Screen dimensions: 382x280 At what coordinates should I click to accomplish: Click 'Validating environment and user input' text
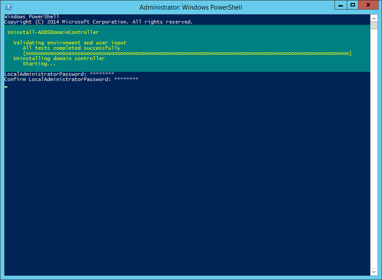click(x=70, y=43)
